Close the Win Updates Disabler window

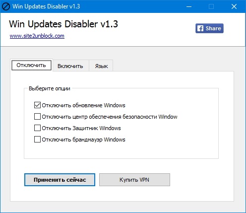click(x=234, y=6)
